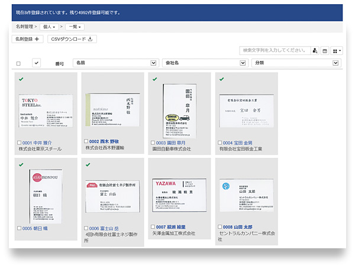
Task: Click the green checkmark on card 0006
Action: [88, 165]
